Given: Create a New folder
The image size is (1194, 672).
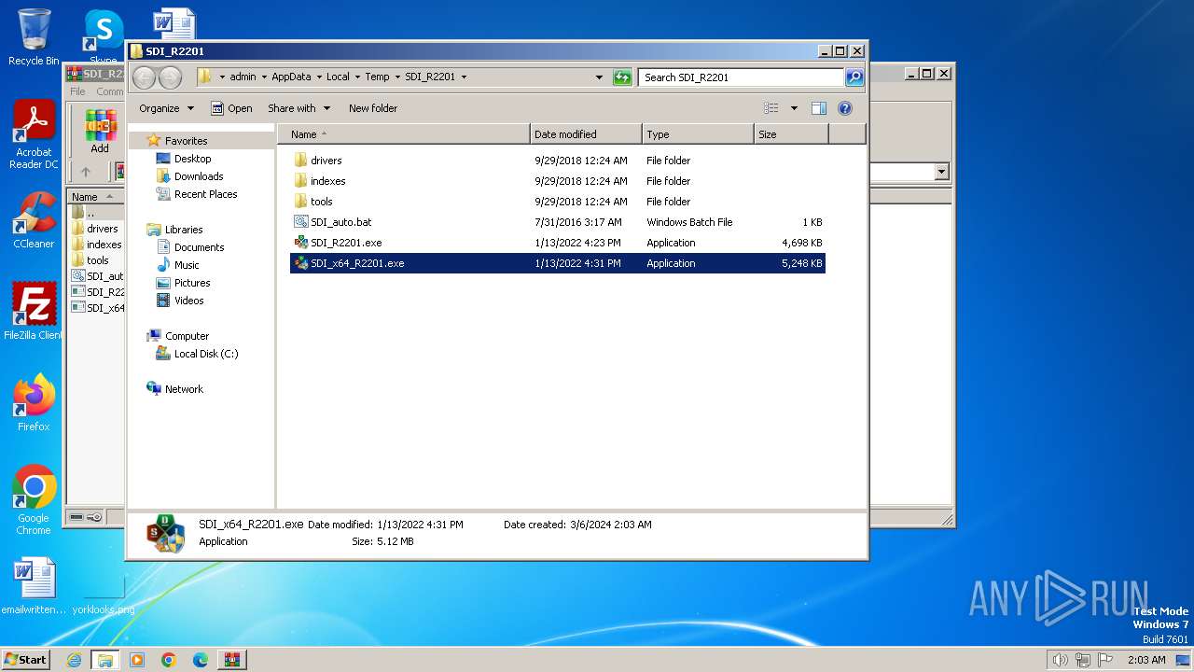Looking at the screenshot, I should coord(373,108).
